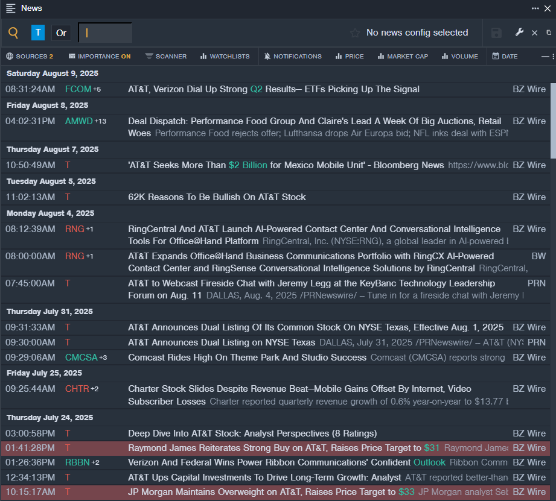Open 'AT&T Seeks More Than $2 Billion' headline
Screen dimensions: 556x501
(286, 165)
